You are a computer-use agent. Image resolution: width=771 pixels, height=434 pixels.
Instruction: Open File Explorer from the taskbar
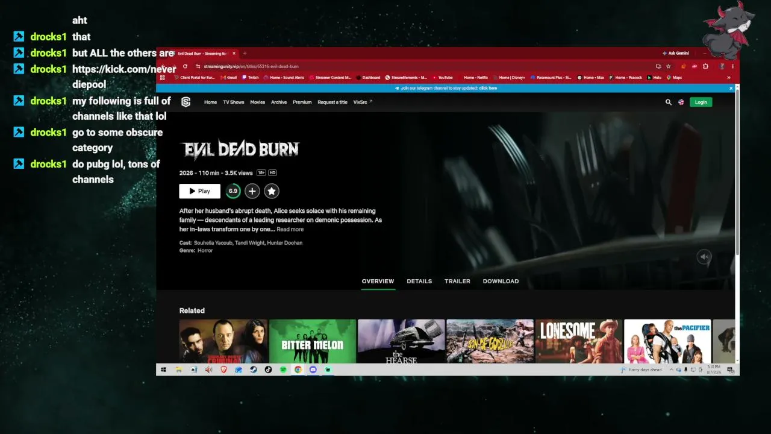(179, 370)
